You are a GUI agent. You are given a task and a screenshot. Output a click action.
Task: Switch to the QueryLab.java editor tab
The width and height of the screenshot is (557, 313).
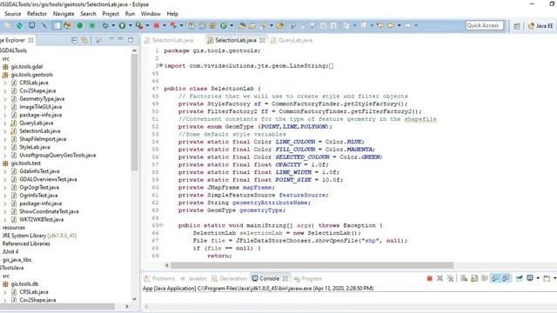(292, 40)
